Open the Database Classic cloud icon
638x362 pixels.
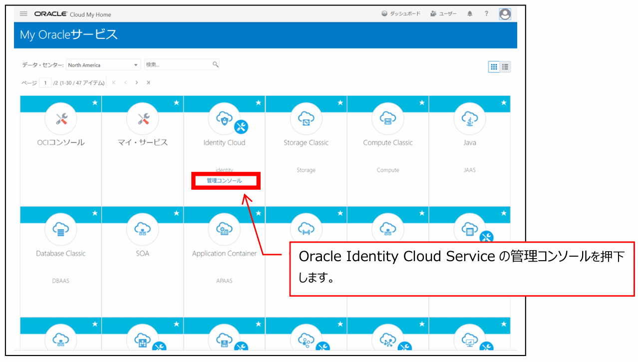61,229
